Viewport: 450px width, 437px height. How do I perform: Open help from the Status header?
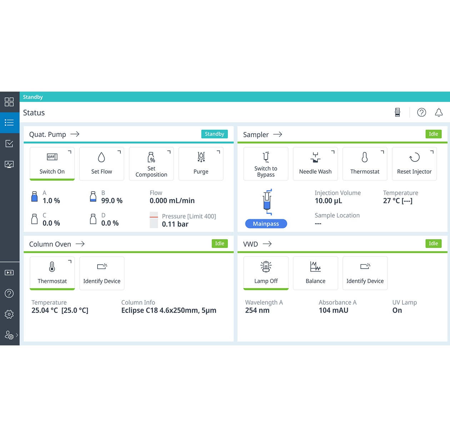(x=421, y=113)
